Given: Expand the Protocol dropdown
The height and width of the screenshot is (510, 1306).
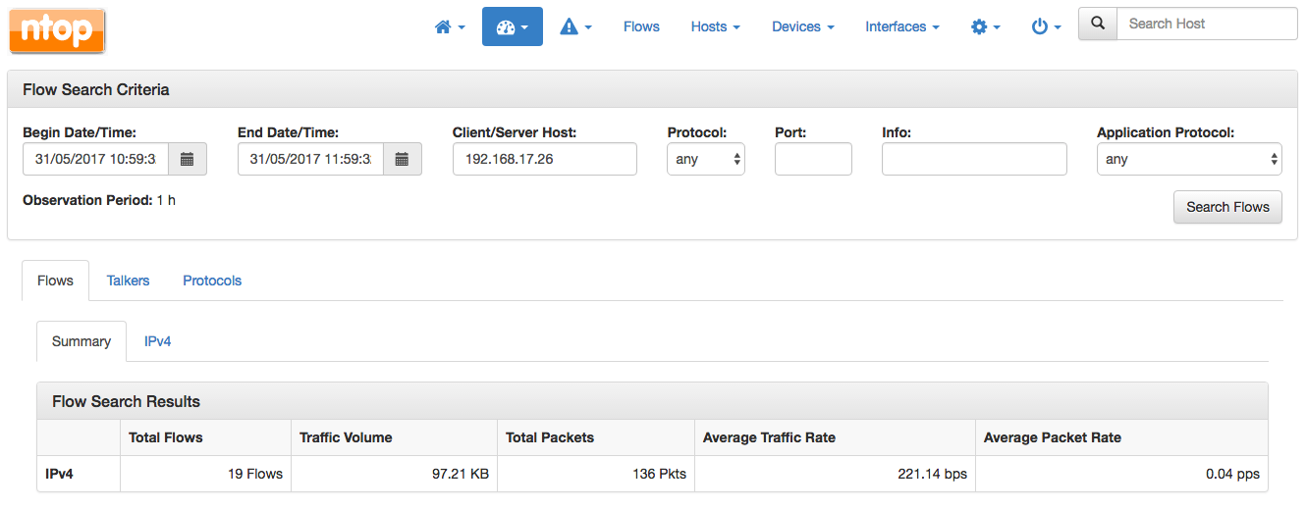Looking at the screenshot, I should coord(706,159).
